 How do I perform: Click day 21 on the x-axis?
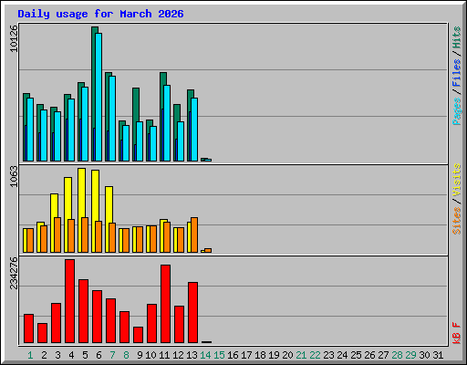point(301,355)
